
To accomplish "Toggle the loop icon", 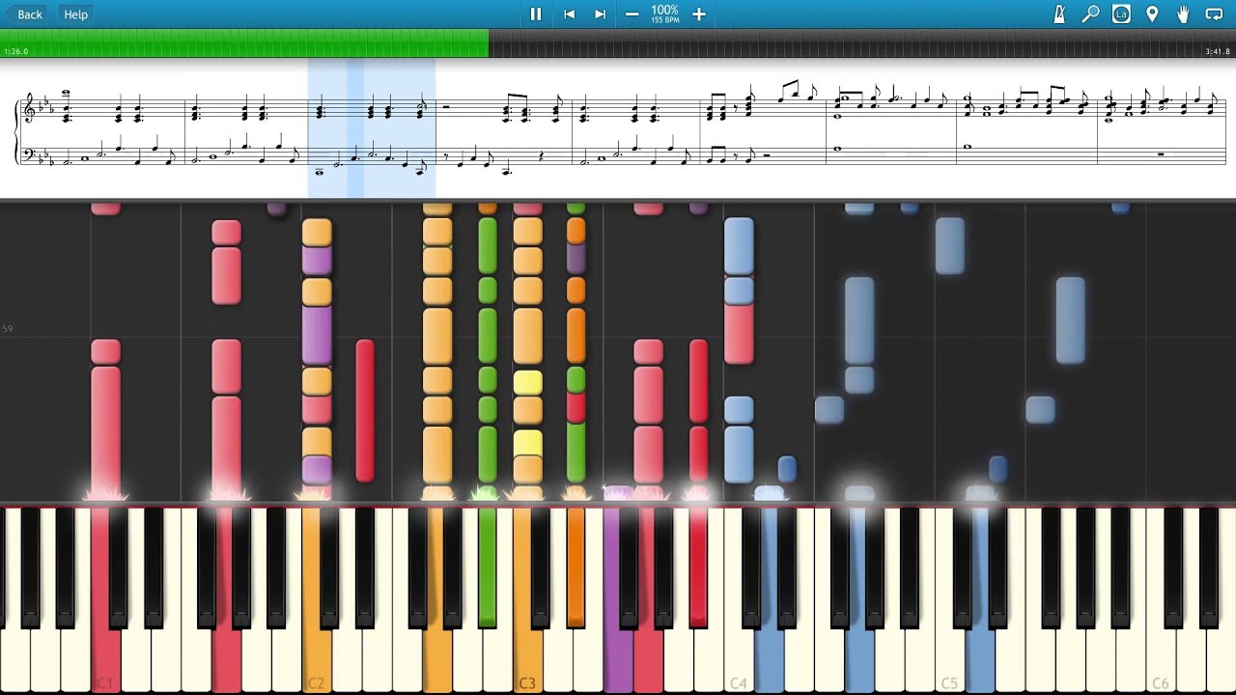I will pyautogui.click(x=1214, y=14).
